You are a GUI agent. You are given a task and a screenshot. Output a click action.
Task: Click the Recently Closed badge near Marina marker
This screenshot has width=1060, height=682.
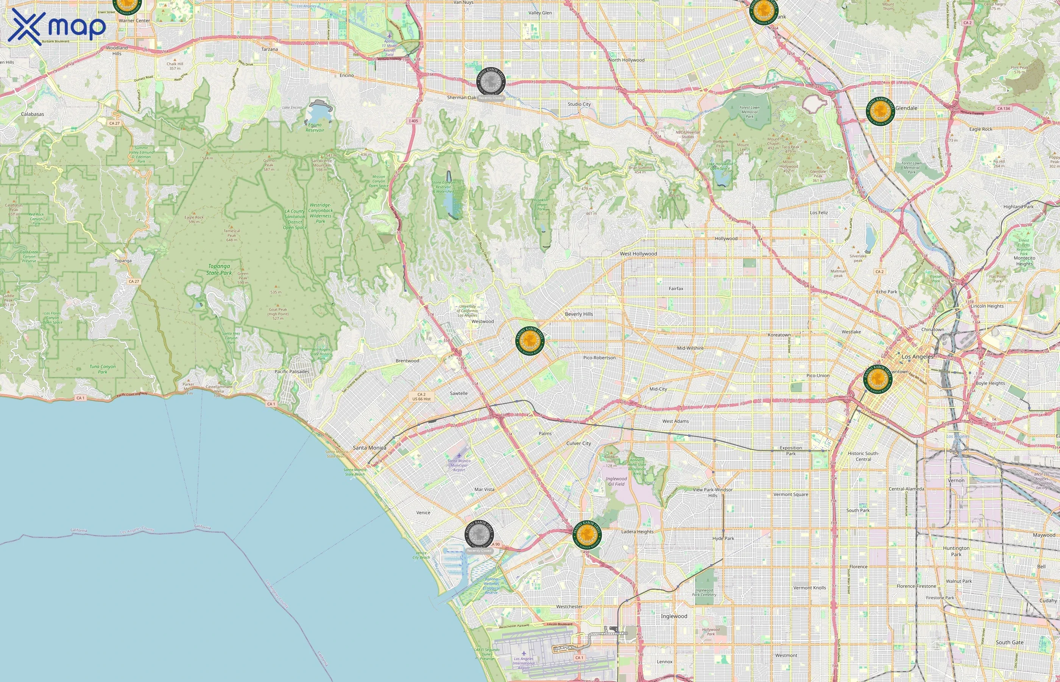(479, 551)
